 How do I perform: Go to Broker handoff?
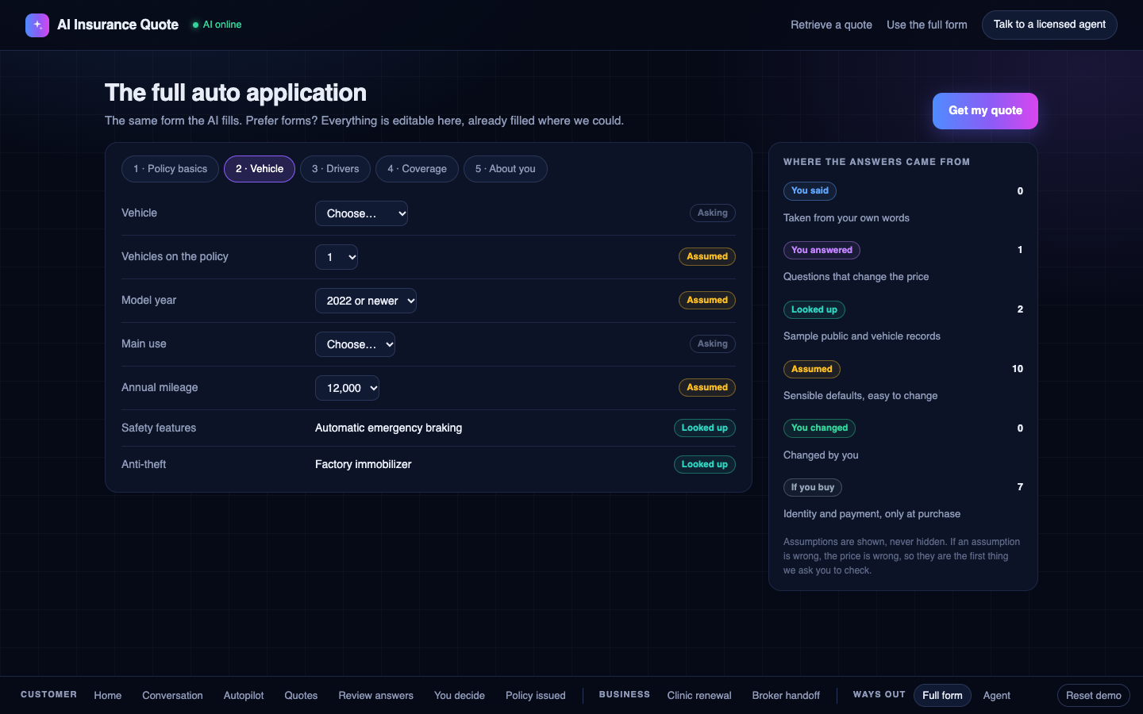tap(786, 695)
